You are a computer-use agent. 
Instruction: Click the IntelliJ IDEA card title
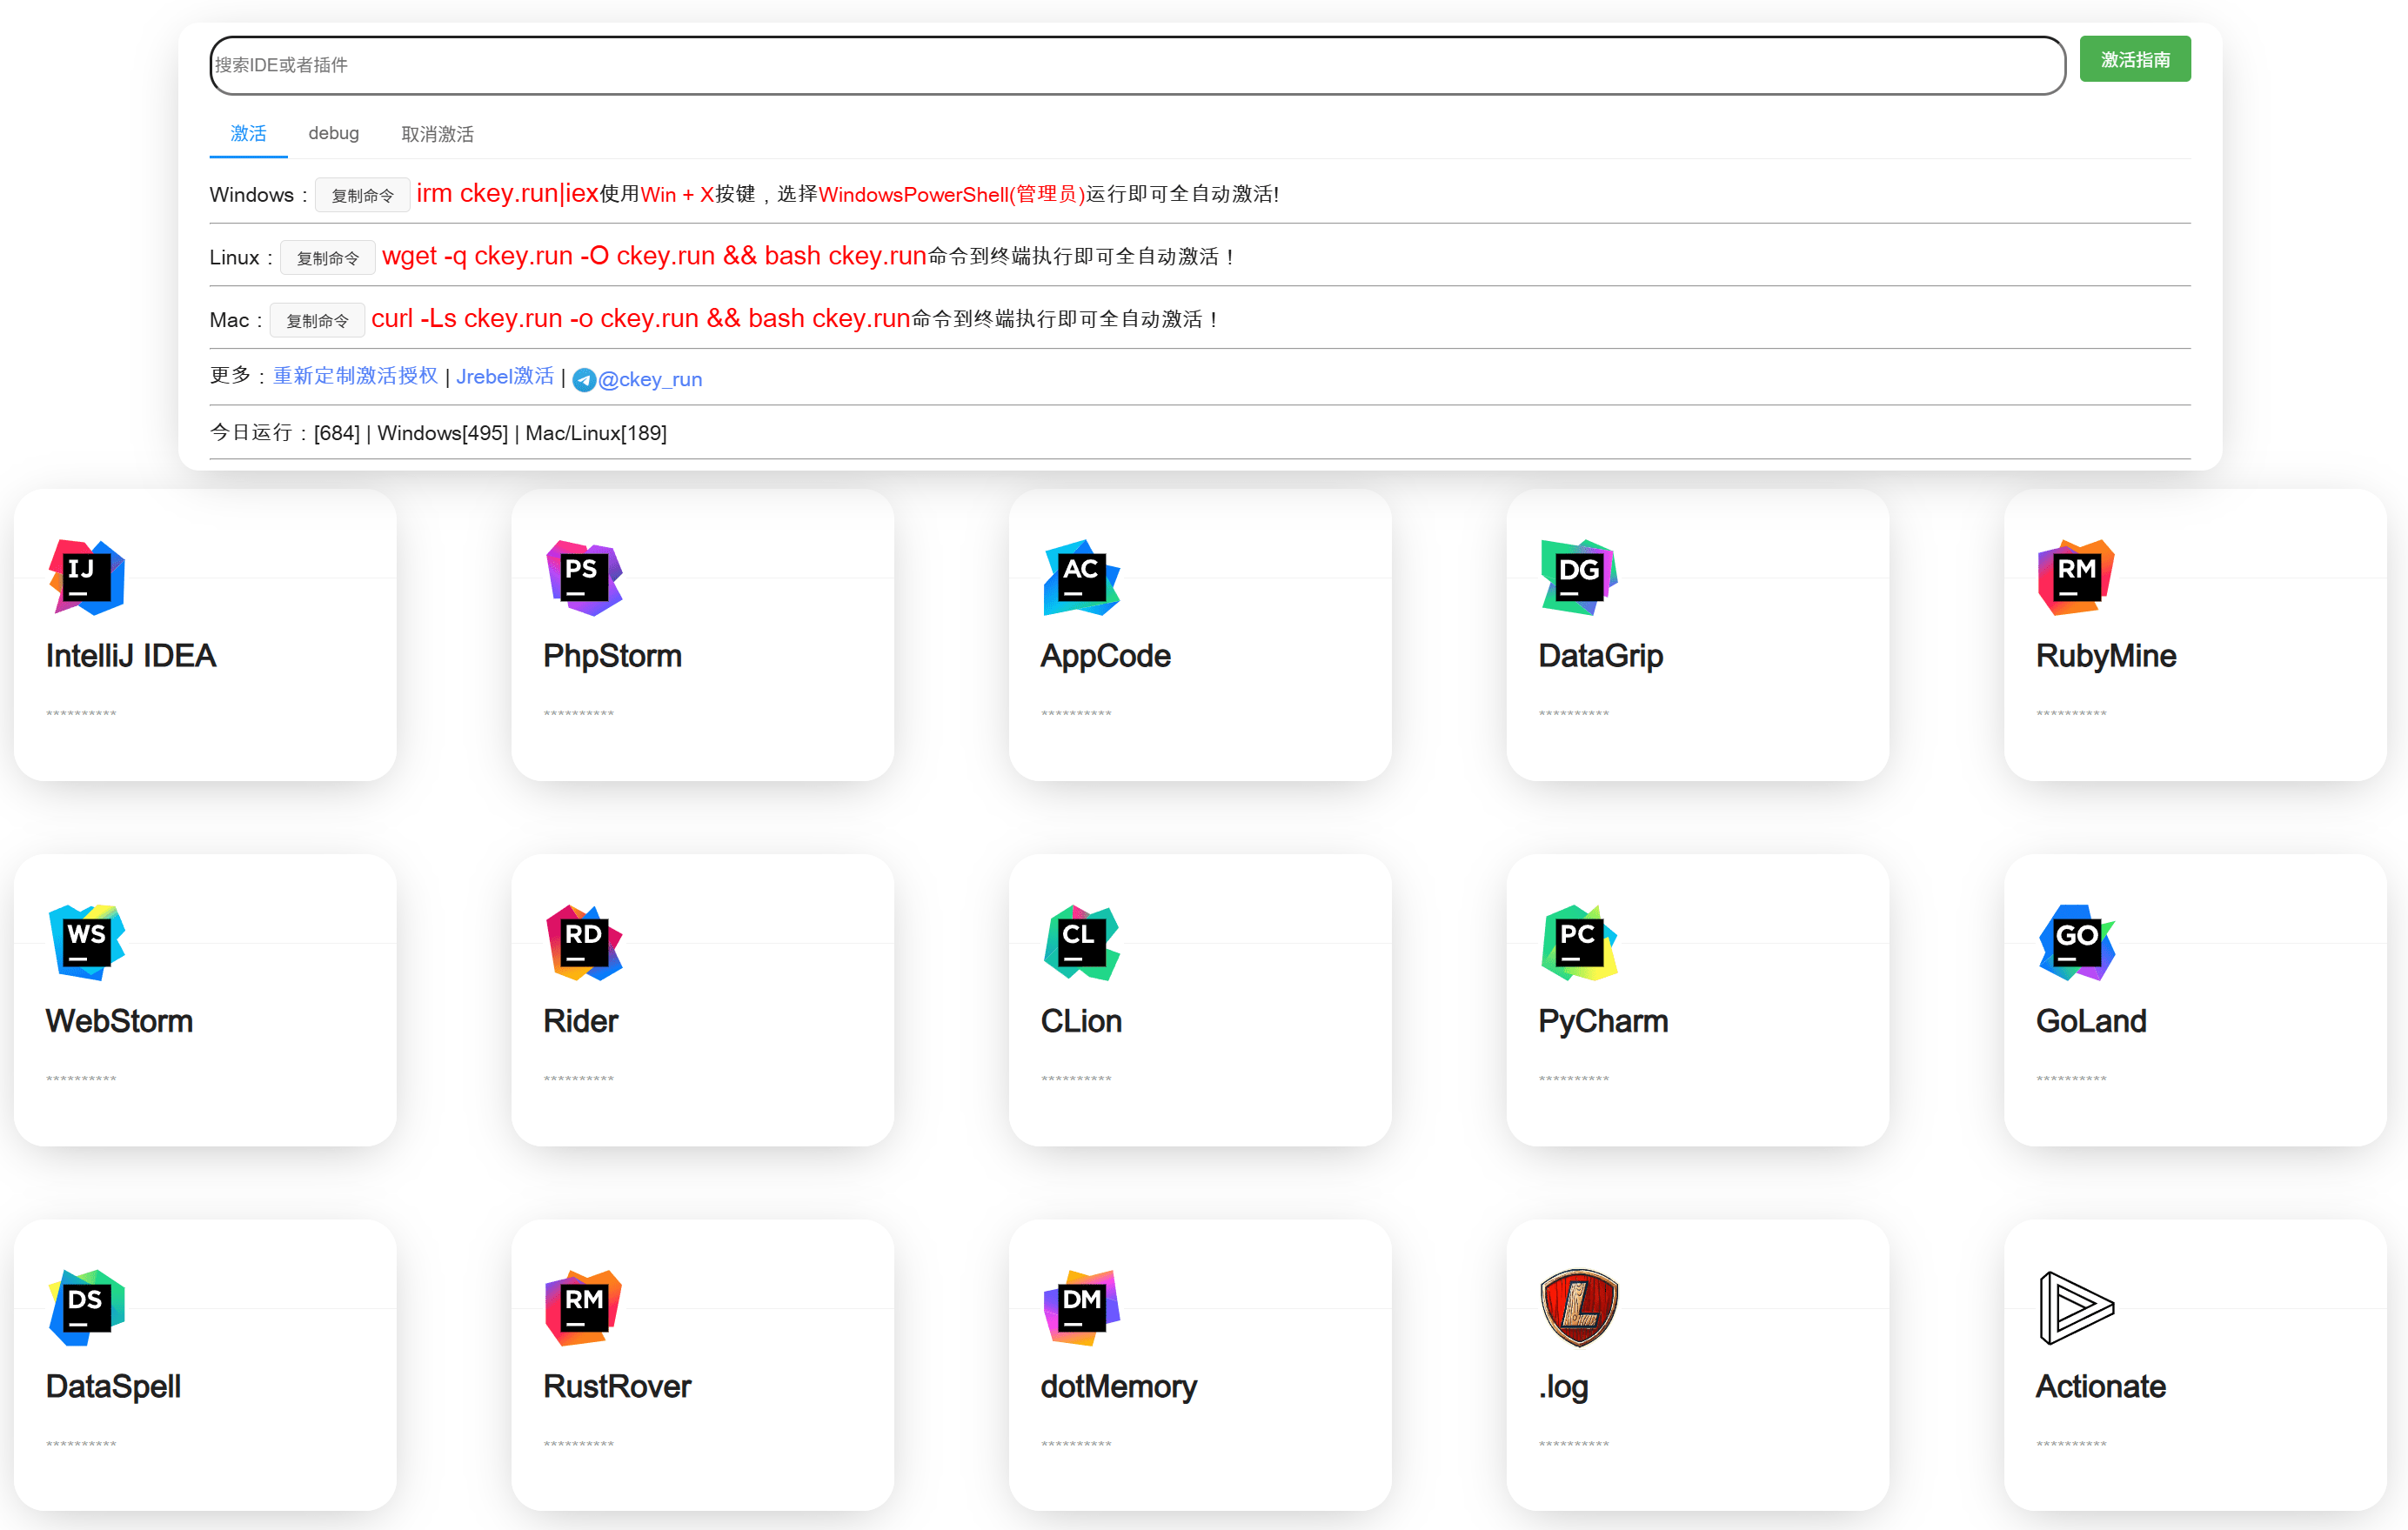pos(131,656)
